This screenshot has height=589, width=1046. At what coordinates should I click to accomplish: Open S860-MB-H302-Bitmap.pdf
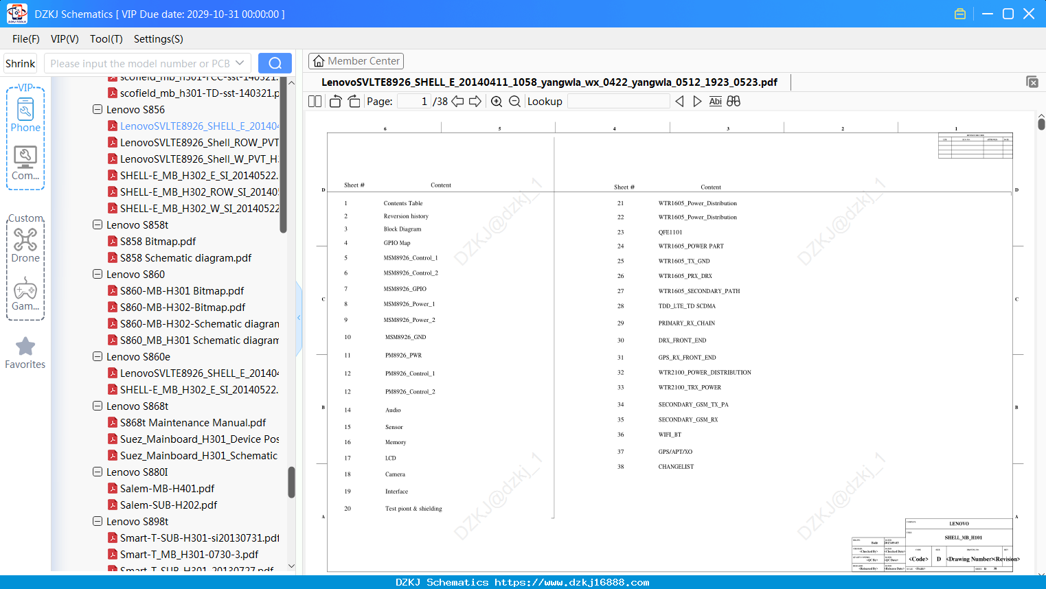pos(183,308)
